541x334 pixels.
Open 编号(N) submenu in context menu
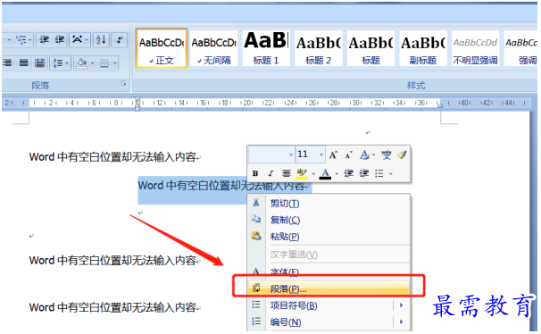329,321
